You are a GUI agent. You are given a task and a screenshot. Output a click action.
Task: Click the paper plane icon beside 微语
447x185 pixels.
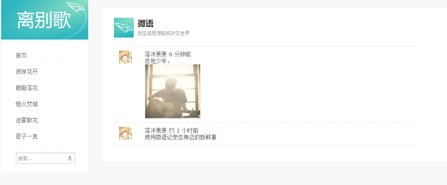[x=124, y=28]
